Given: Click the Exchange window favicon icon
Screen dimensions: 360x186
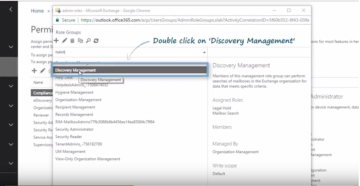Looking at the screenshot, I should (x=58, y=10).
